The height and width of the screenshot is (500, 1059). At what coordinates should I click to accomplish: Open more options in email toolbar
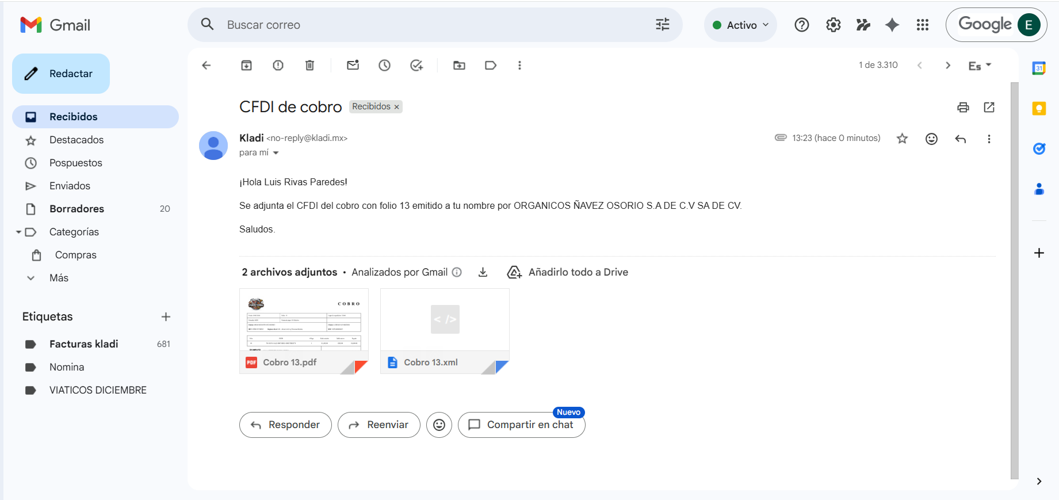click(x=519, y=66)
